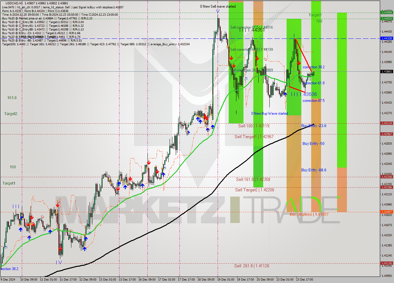The height and width of the screenshot is (283, 394).
Task: Click the 'I I I 1.43636' wave label
Action: tap(304, 94)
